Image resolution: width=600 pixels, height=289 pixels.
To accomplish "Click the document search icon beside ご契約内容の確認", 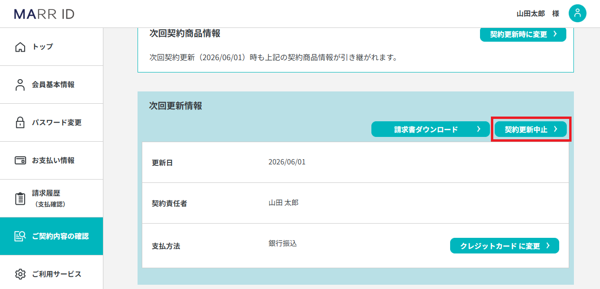I will [20, 236].
